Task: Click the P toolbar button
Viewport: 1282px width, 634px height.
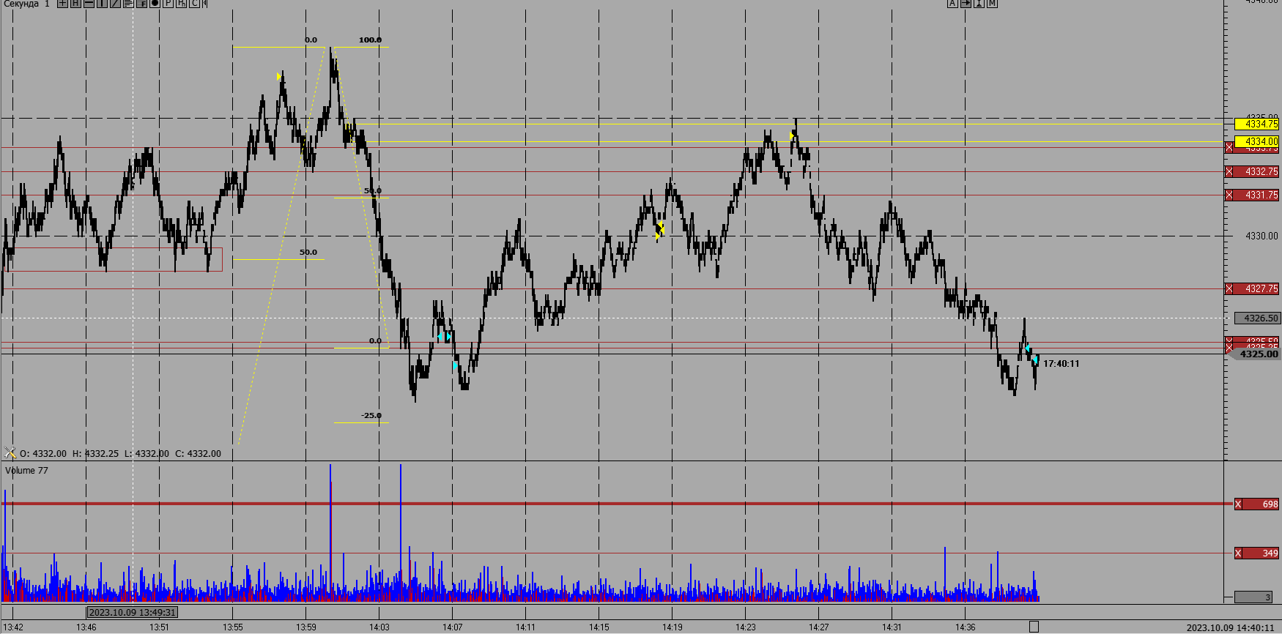Action: coord(168,4)
